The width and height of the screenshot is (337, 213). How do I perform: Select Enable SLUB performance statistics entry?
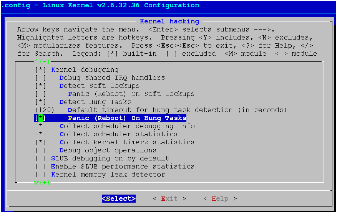pyautogui.click(x=123, y=167)
